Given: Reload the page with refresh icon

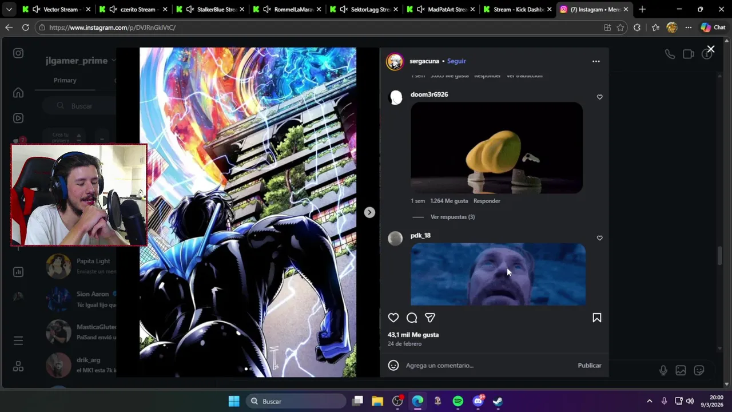Looking at the screenshot, I should click(x=25, y=27).
